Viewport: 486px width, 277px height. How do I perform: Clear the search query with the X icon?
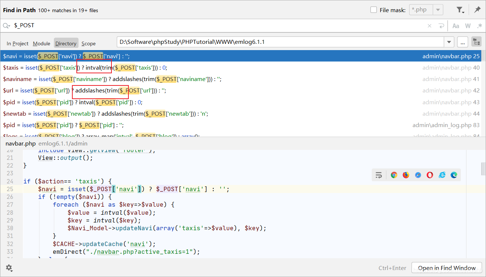pos(430,26)
